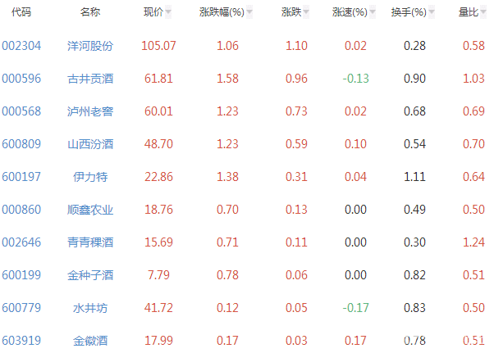Open stock code 002304
Image resolution: width=494 pixels, height=353 pixels.
[x=21, y=46]
